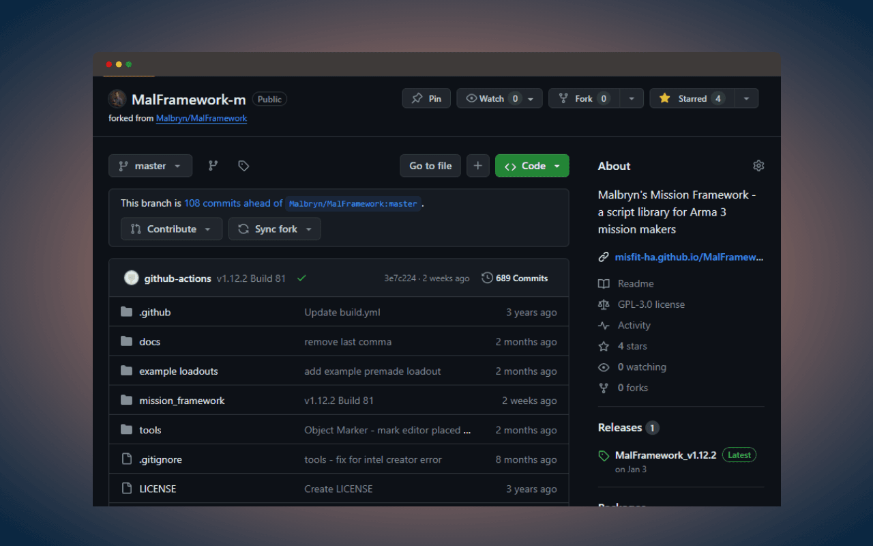
Task: Open the Malbryn/MalFramework parent link
Action: click(x=201, y=118)
